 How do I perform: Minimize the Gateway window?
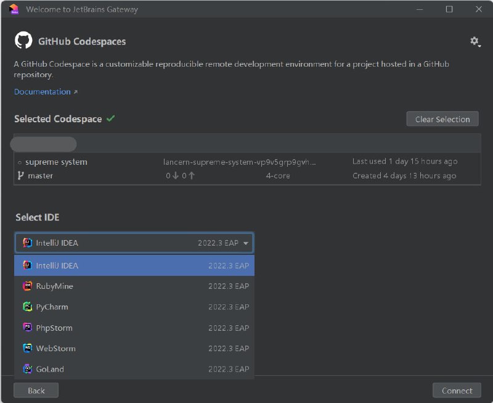[x=420, y=9]
